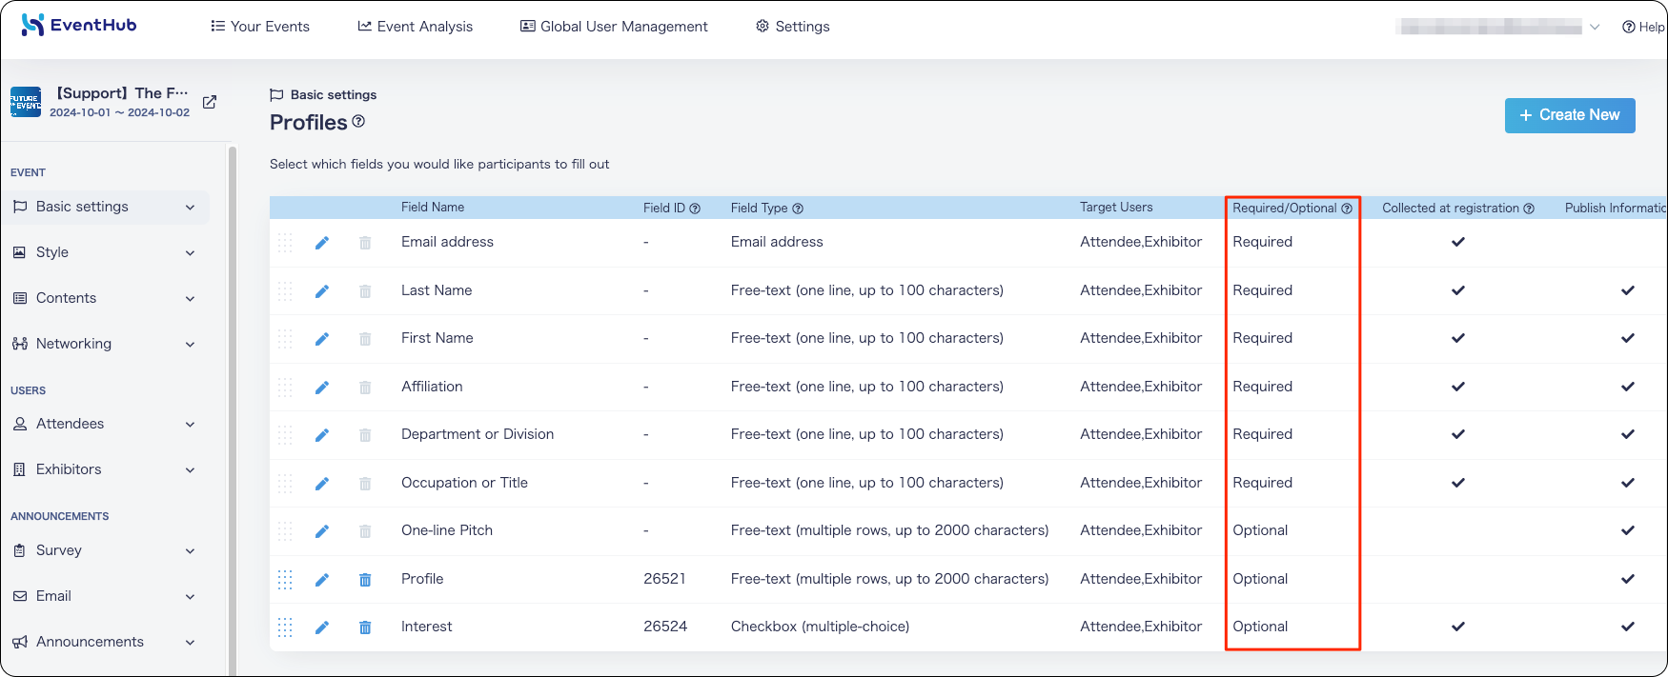Delete the Profile field with trash icon
The width and height of the screenshot is (1668, 677).
click(365, 580)
